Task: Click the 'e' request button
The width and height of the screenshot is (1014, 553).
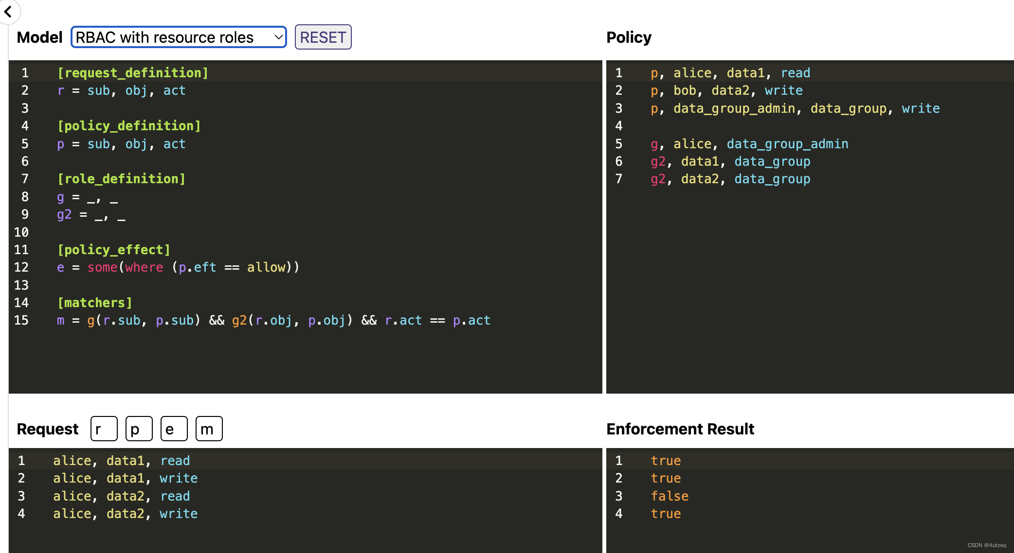Action: [x=174, y=429]
